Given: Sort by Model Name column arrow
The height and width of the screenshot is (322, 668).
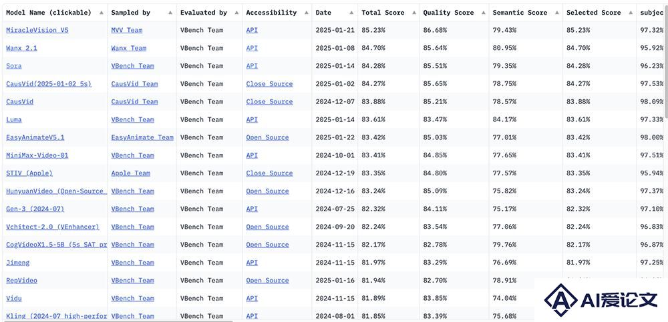Looking at the screenshot, I should tap(102, 13).
